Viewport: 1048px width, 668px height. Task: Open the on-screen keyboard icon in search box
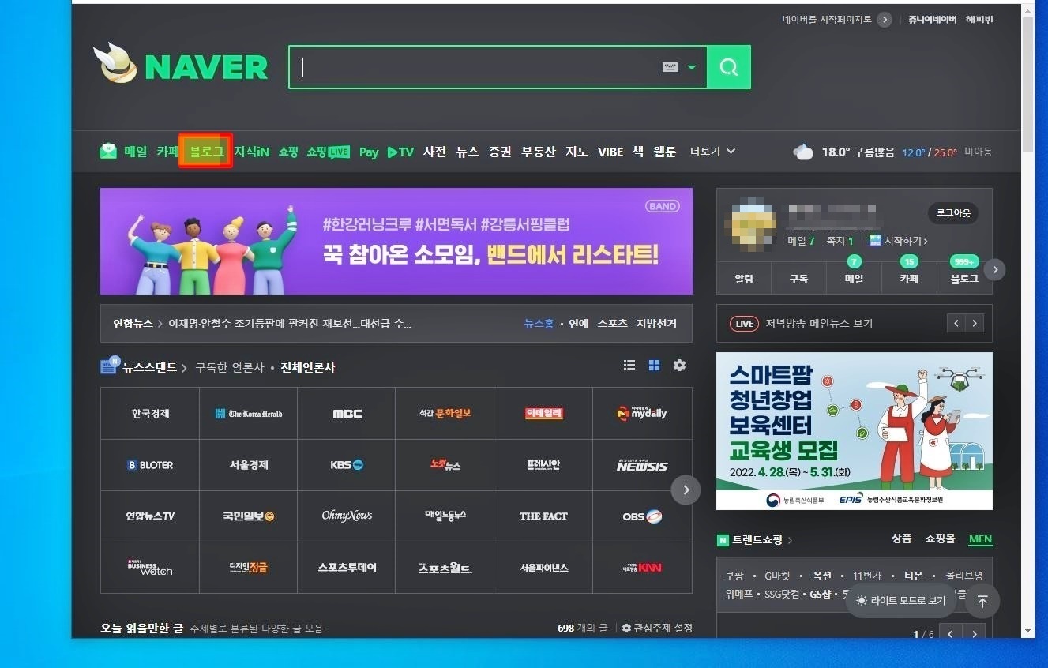[670, 67]
